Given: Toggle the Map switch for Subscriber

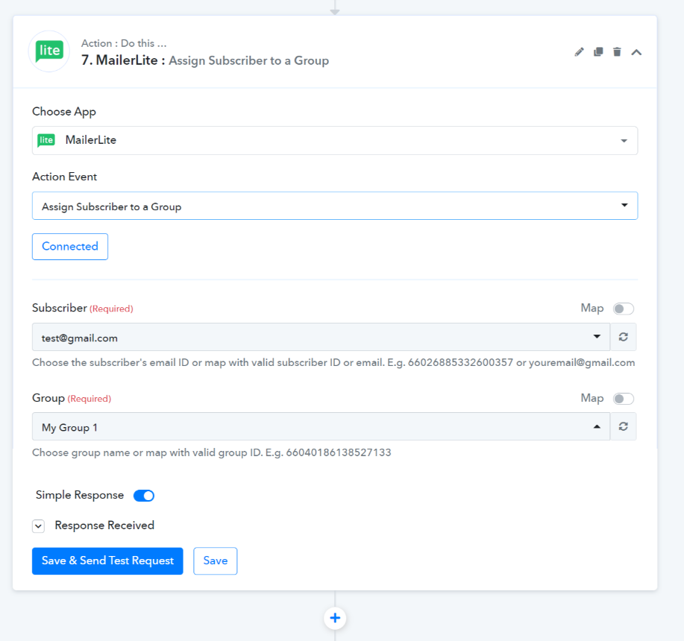Looking at the screenshot, I should (624, 309).
